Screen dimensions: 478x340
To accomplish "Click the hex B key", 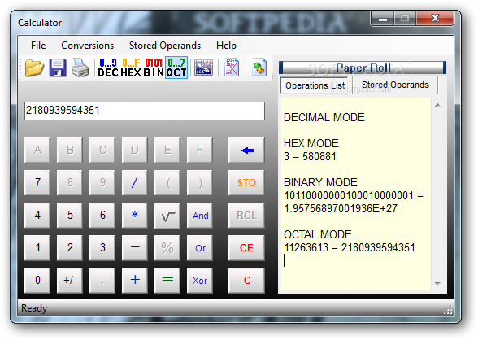I will click(70, 150).
